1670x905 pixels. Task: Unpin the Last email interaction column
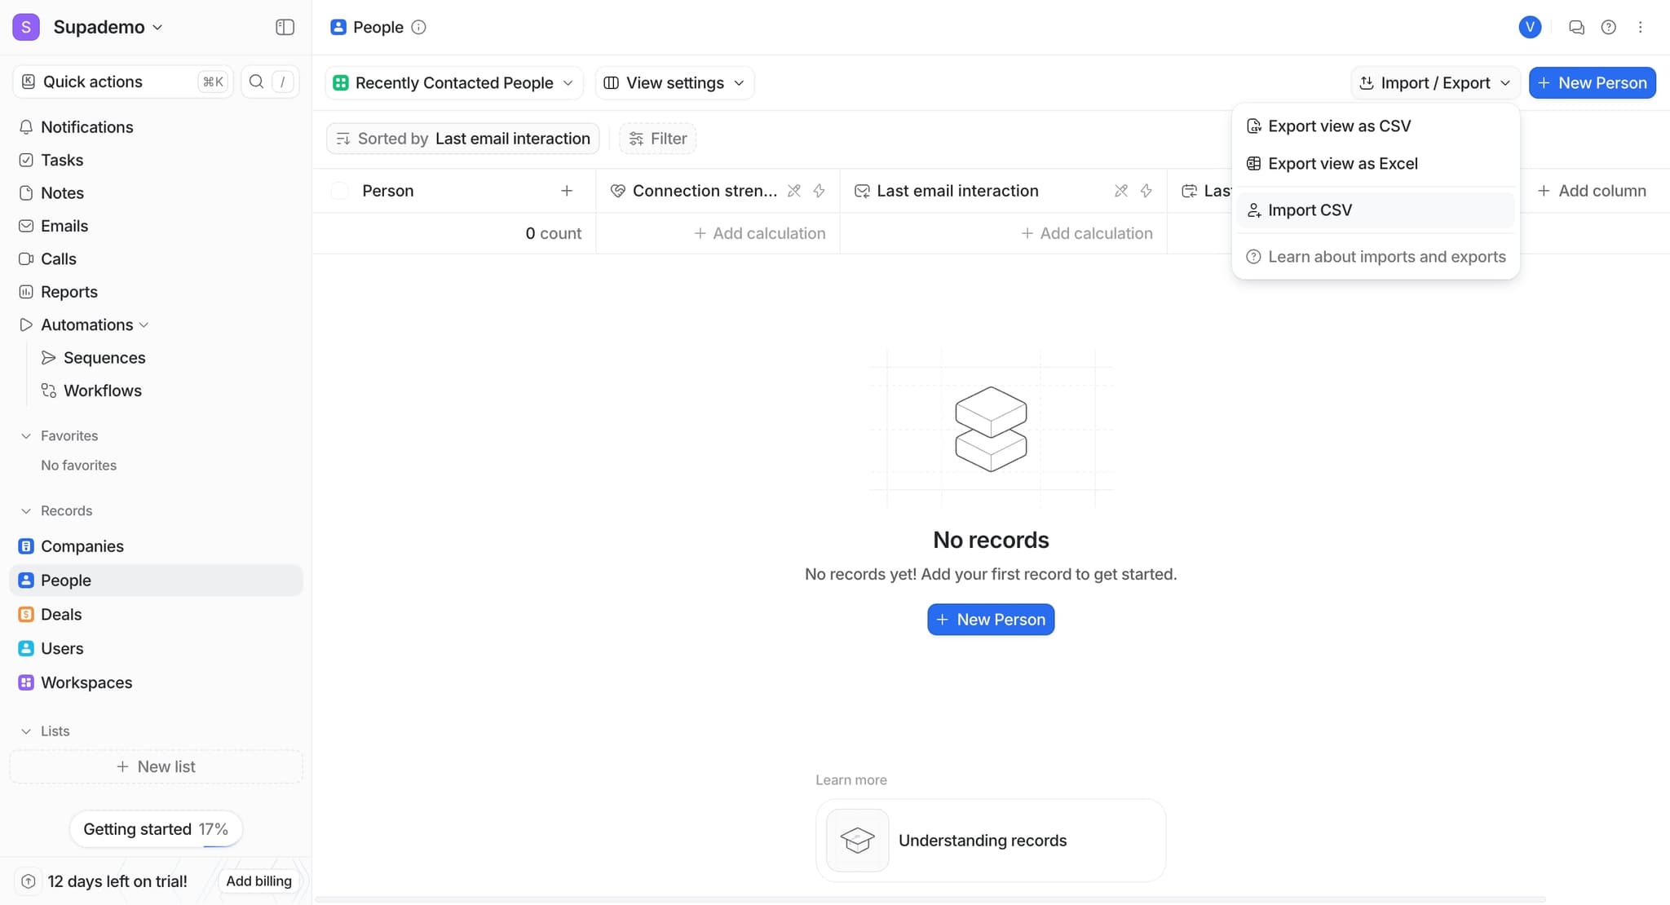point(1120,190)
